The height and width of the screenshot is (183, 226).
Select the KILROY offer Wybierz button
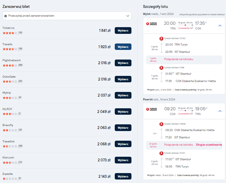click(x=123, y=111)
